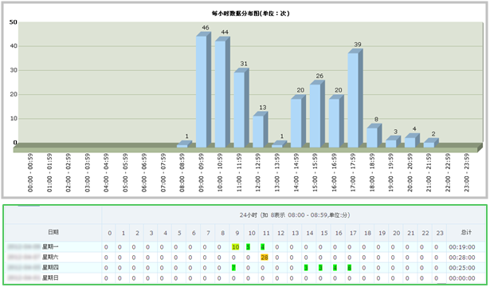Click the 04:00 - 04:59 axis label
The height and width of the screenshot is (291, 490).
point(106,172)
